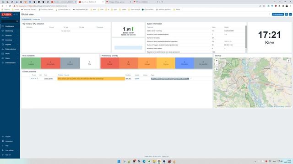Click the first tag in problem row
Viewport: 293px width, 164px height.
[156, 79]
